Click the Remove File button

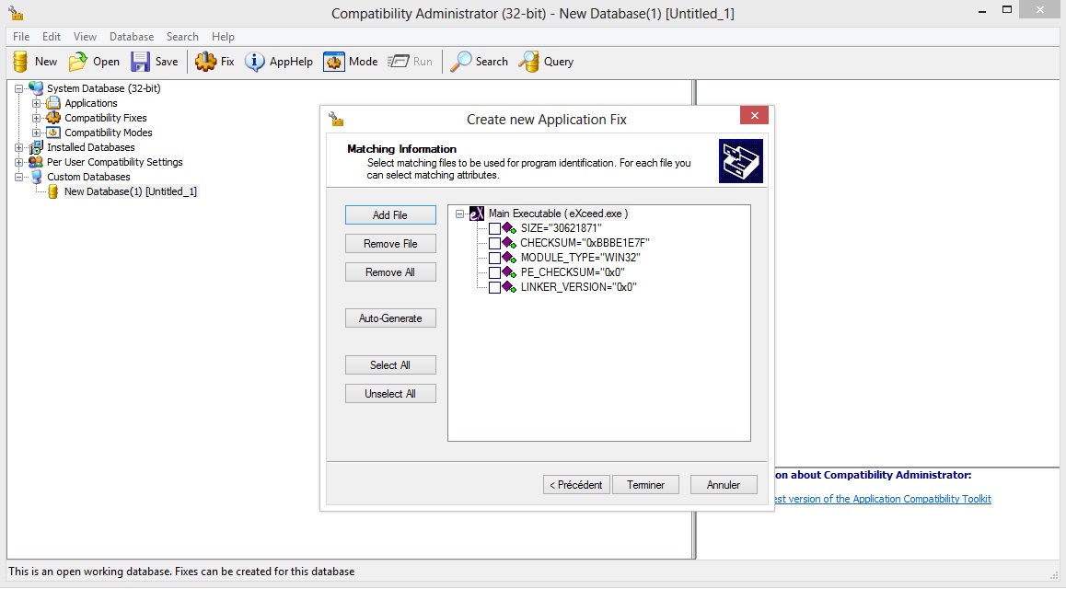pyautogui.click(x=390, y=243)
